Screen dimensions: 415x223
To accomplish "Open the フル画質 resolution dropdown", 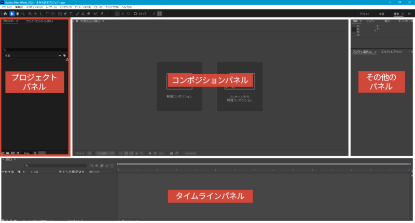I will point(105,154).
